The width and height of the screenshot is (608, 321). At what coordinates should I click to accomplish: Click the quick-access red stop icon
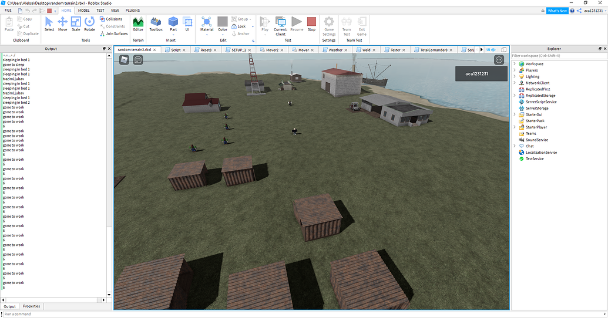[49, 11]
